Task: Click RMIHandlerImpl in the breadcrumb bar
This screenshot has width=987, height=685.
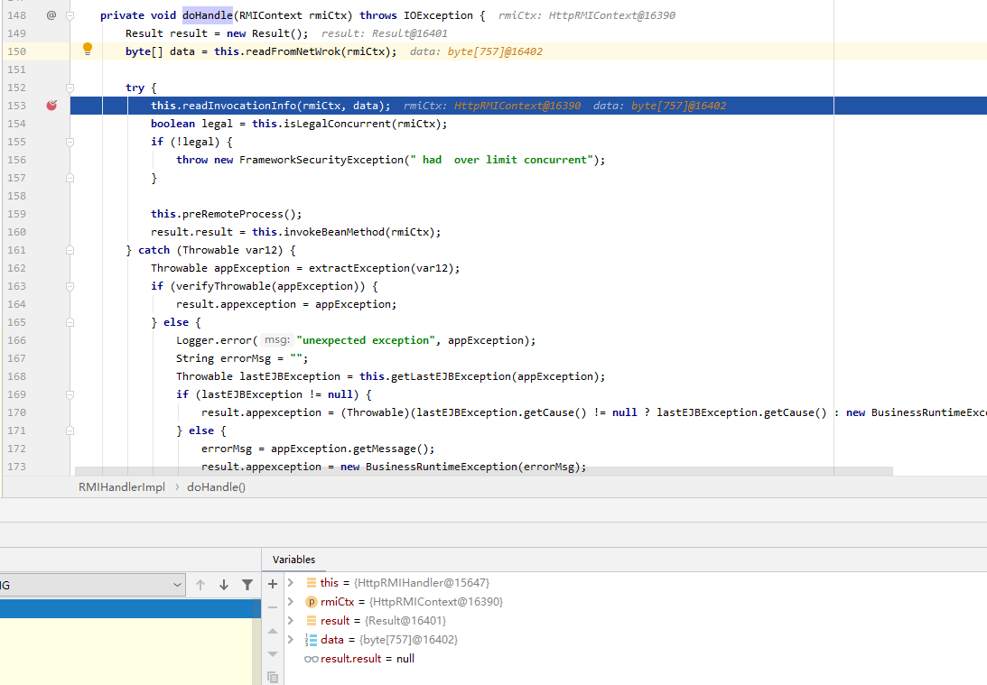Action: point(121,486)
